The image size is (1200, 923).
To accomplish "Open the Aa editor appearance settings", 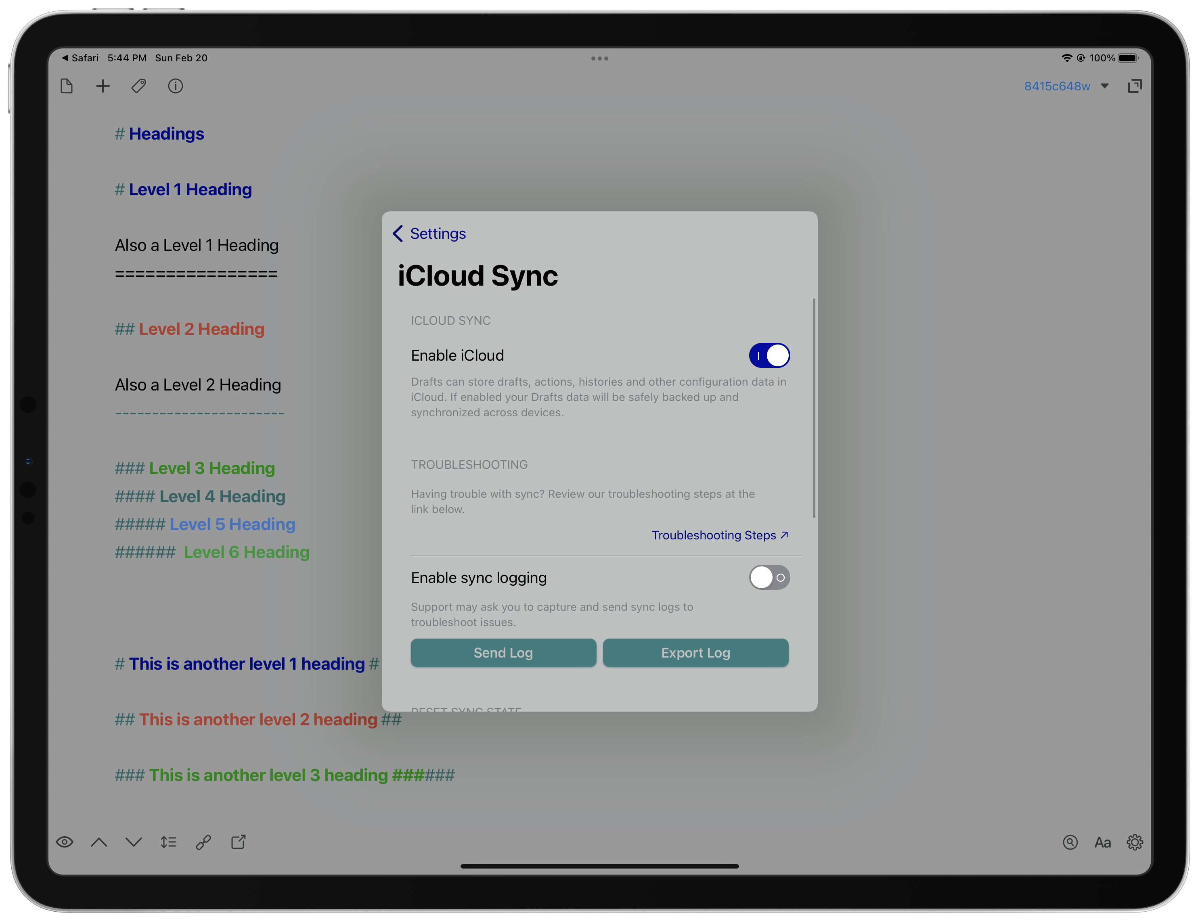I will click(x=1103, y=842).
